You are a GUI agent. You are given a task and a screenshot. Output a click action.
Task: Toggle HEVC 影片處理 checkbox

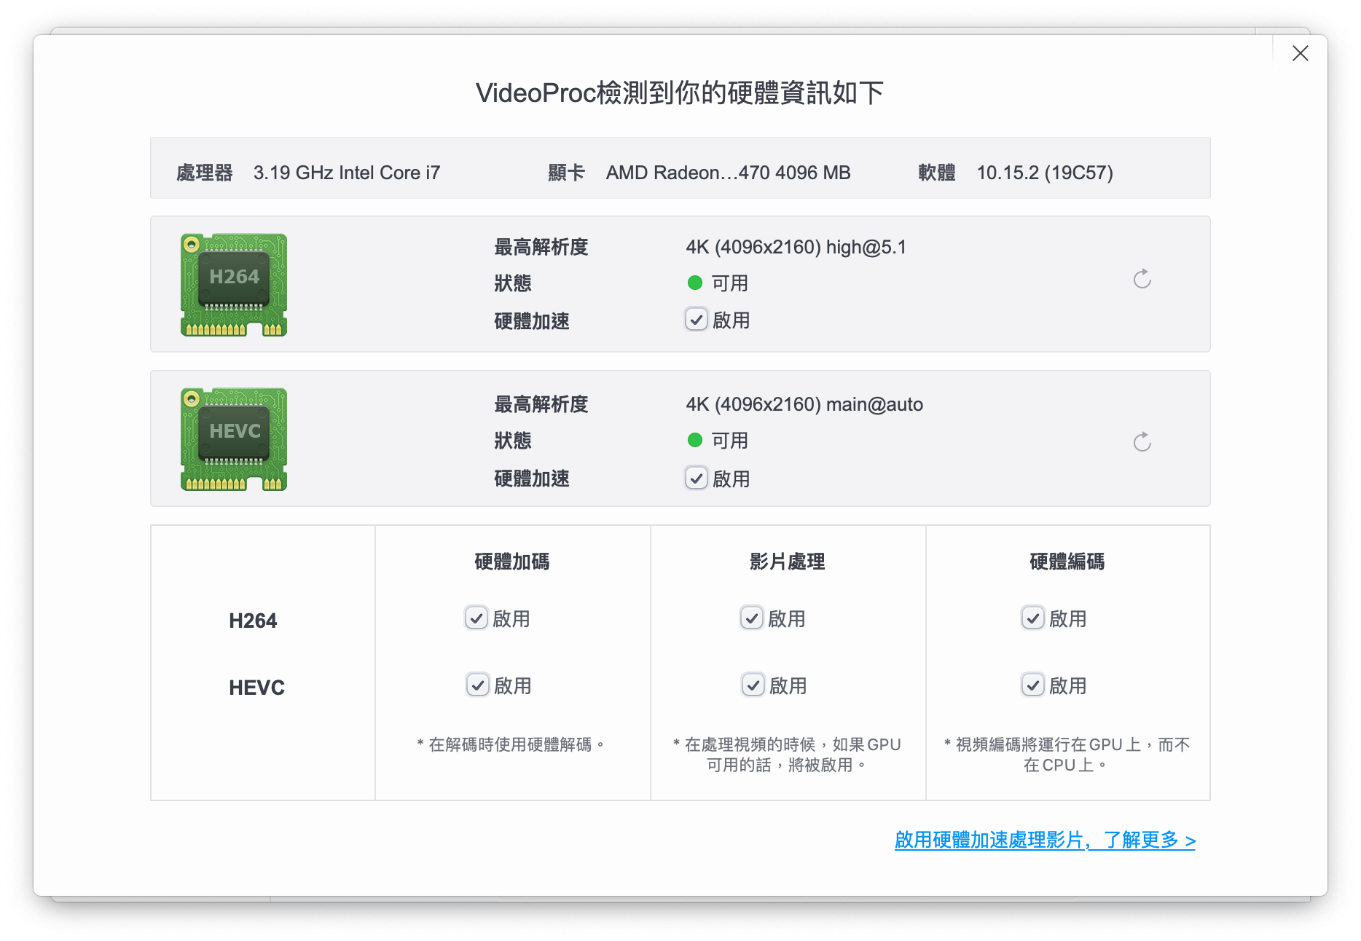[753, 685]
